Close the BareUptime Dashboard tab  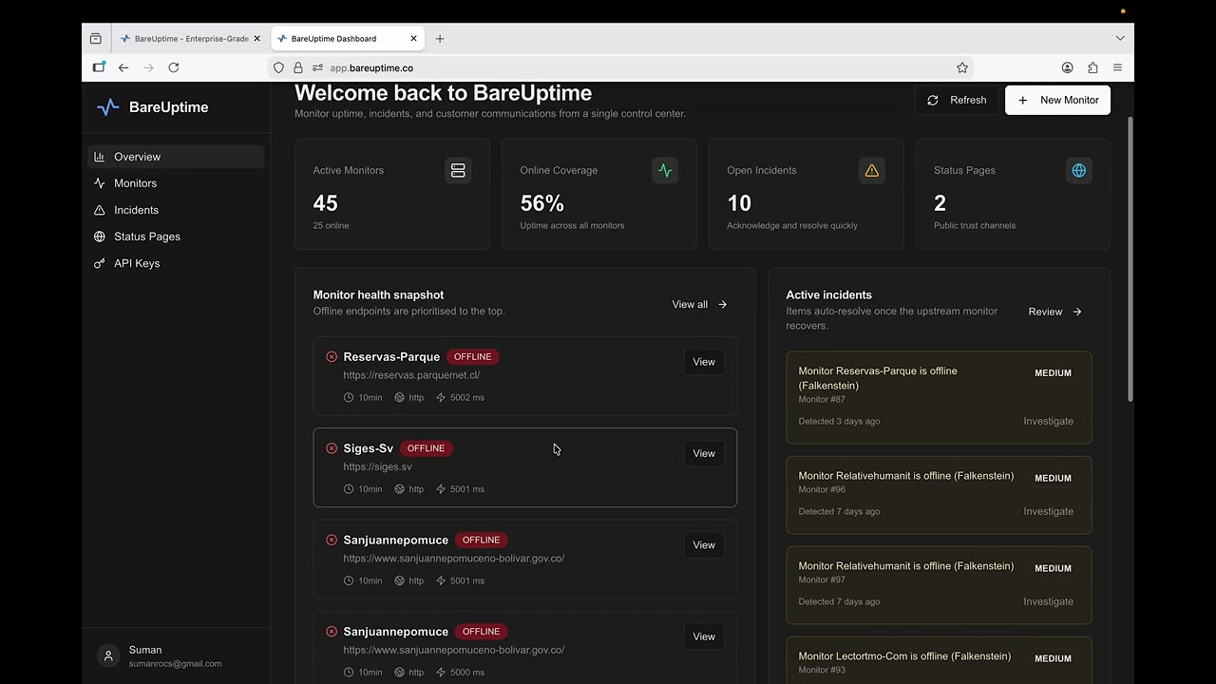(x=413, y=39)
